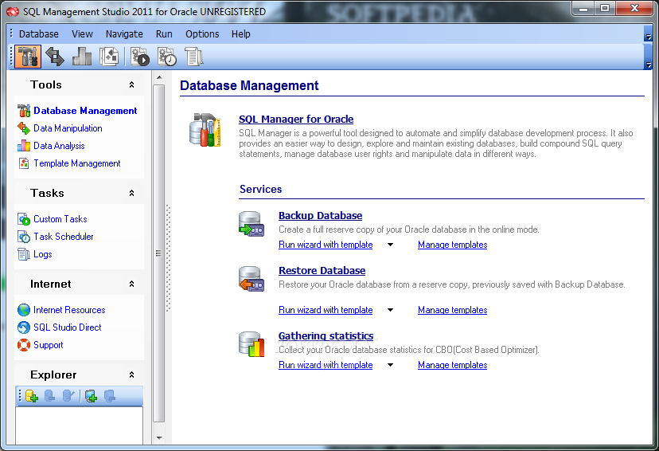The width and height of the screenshot is (659, 451).
Task: Open Data Analysis bar chart toolbar icon
Action: (82, 57)
